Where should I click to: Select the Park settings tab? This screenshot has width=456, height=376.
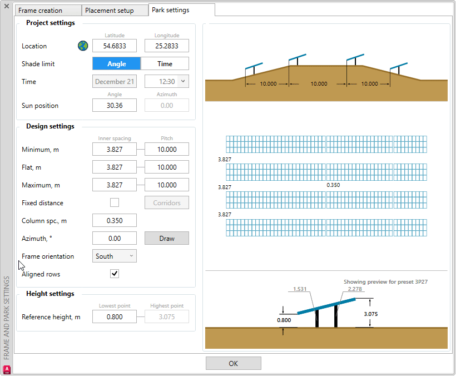pos(181,10)
